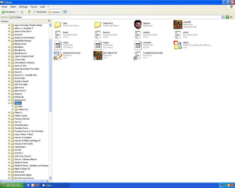235x188 pixels.
Task: Select KOTOR 2 in folder tree
Action: click(x=19, y=153)
